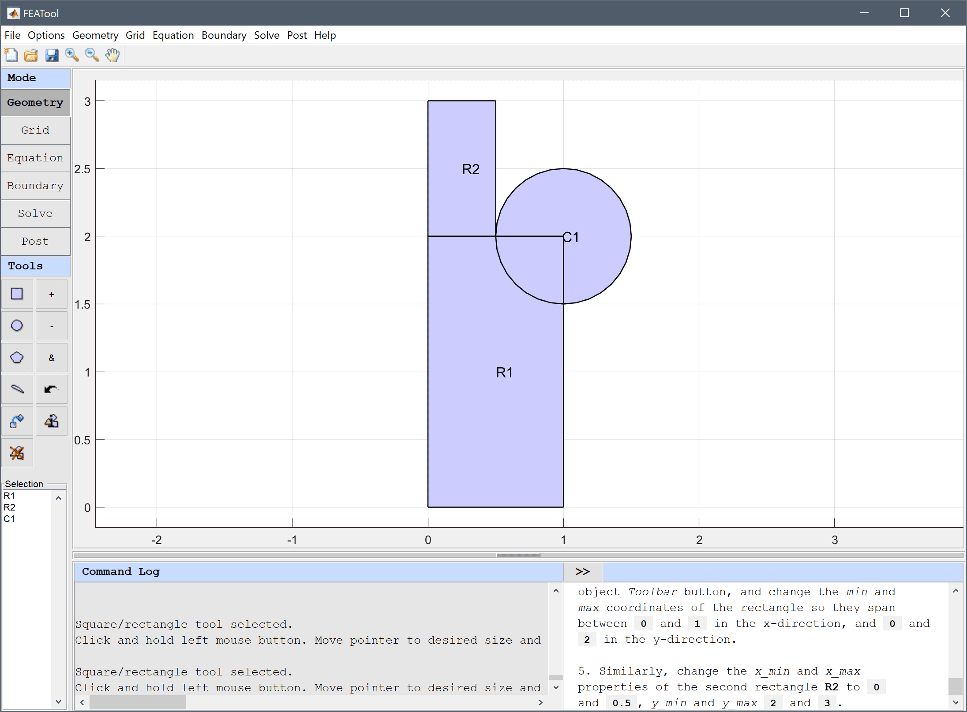Open the Post menu
The height and width of the screenshot is (712, 967).
[297, 35]
